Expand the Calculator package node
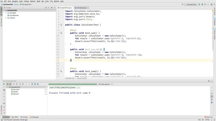 [x=6, y=13]
